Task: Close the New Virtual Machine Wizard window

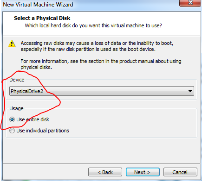Action: coord(190,3)
